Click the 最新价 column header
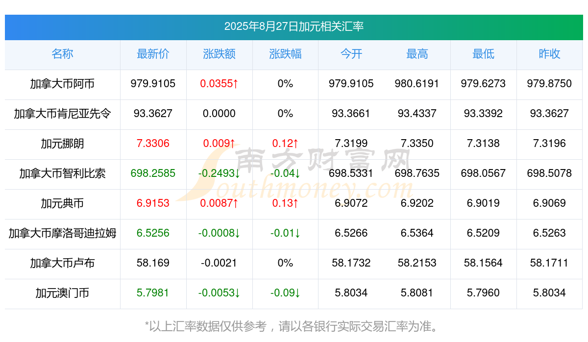This screenshot has height=342, width=588. (153, 54)
